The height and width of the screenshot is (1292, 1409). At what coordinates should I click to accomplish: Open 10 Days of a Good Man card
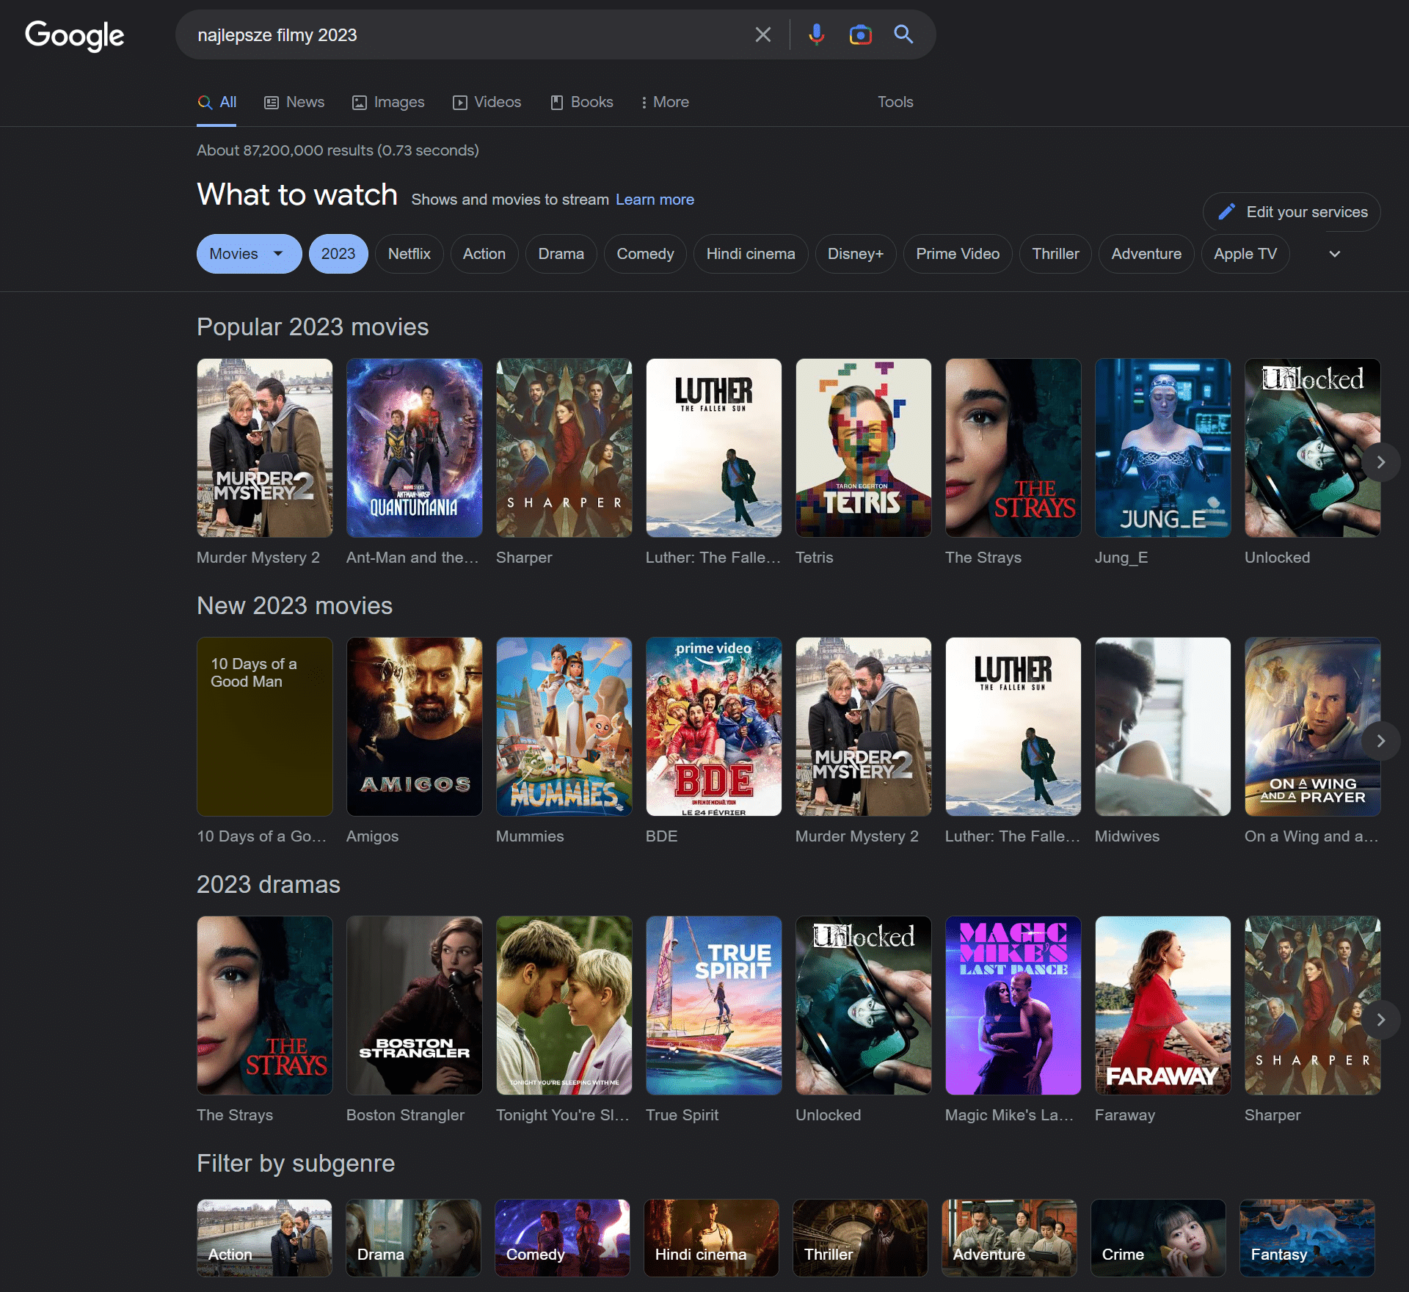coord(265,726)
